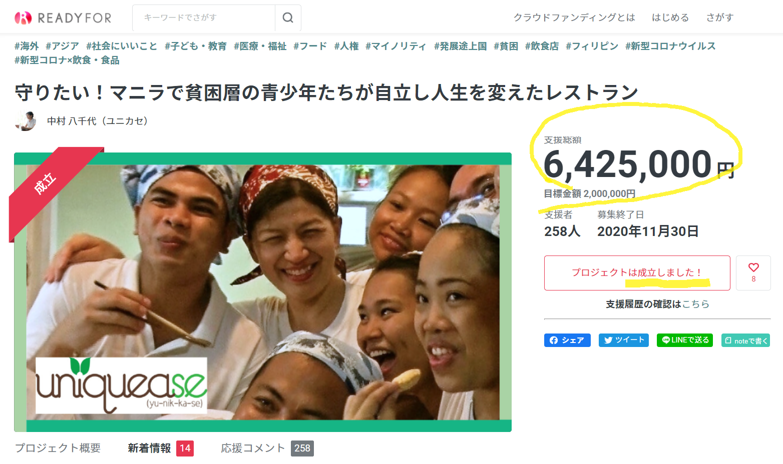783x464 pixels.
Task: Switch to the プロジェクト概要 tab
Action: coord(58,448)
